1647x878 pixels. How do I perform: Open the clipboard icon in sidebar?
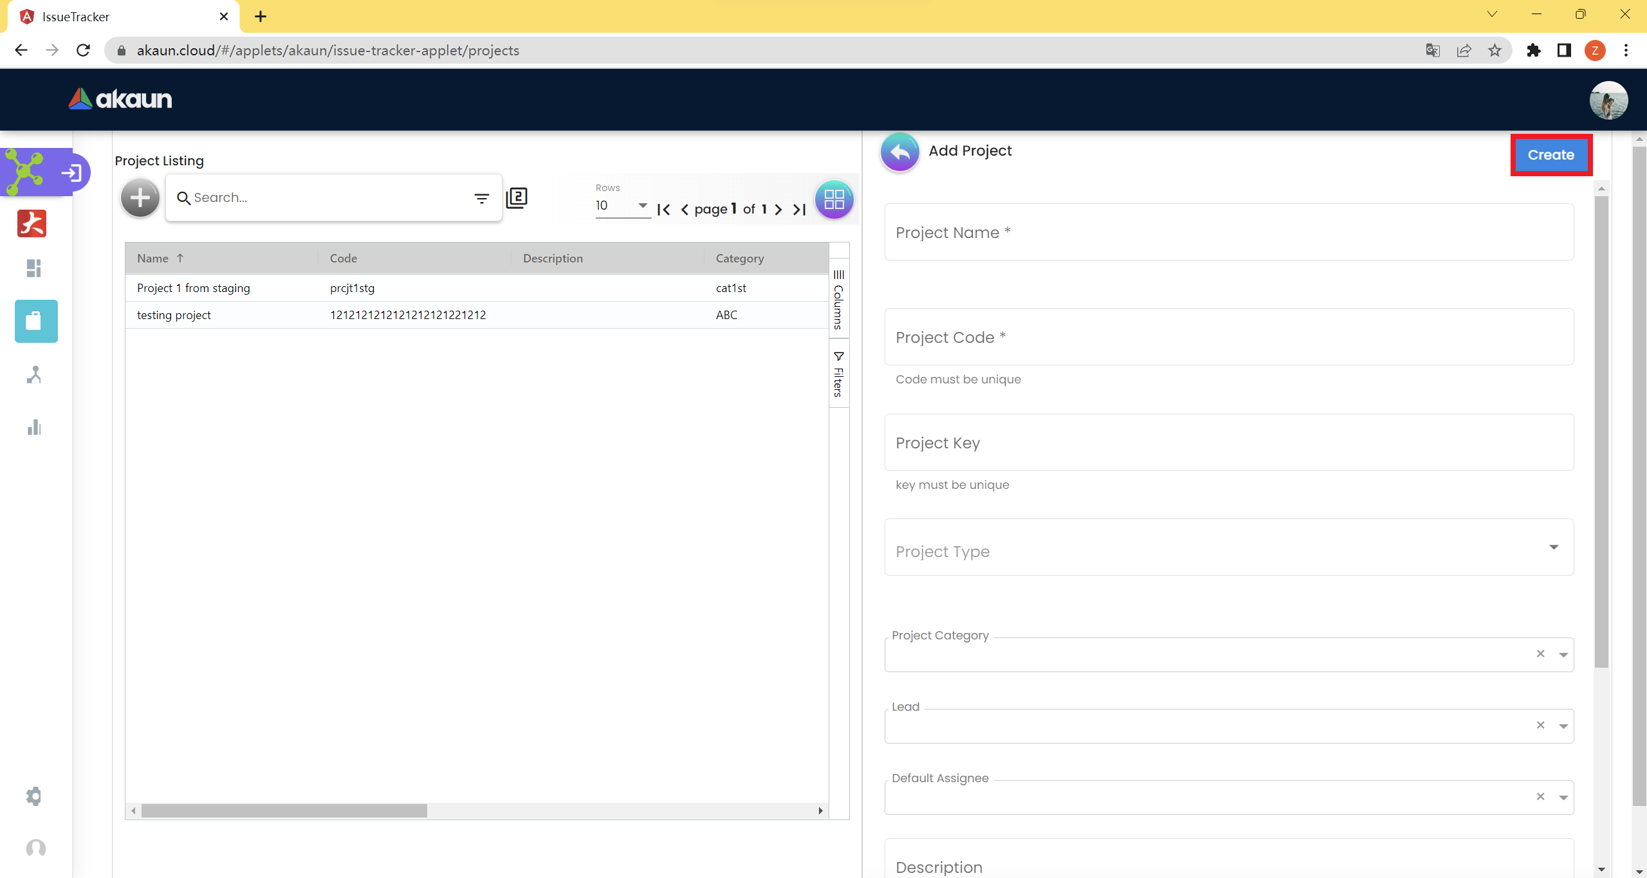[36, 321]
